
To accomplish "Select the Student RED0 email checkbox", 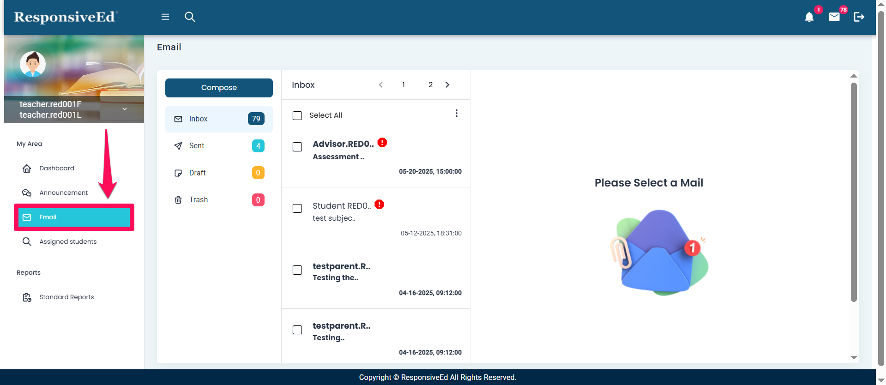I will click(x=297, y=209).
